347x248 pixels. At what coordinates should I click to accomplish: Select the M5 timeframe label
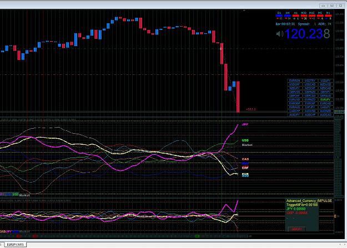(x=320, y=13)
